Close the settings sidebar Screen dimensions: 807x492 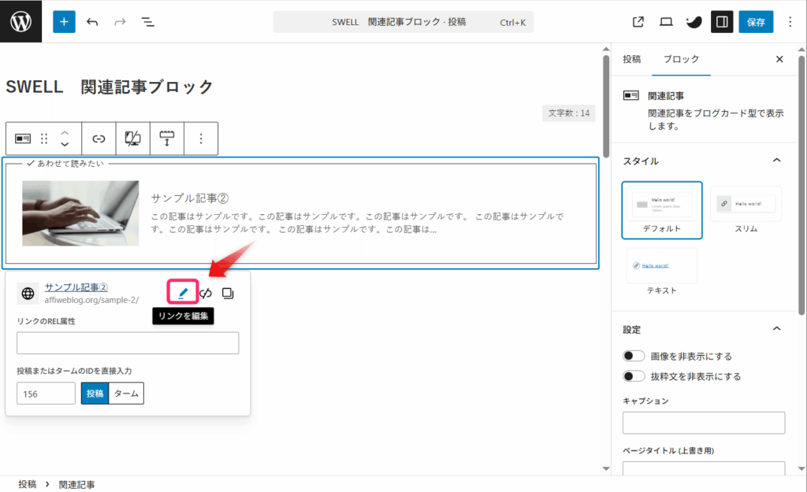click(779, 59)
